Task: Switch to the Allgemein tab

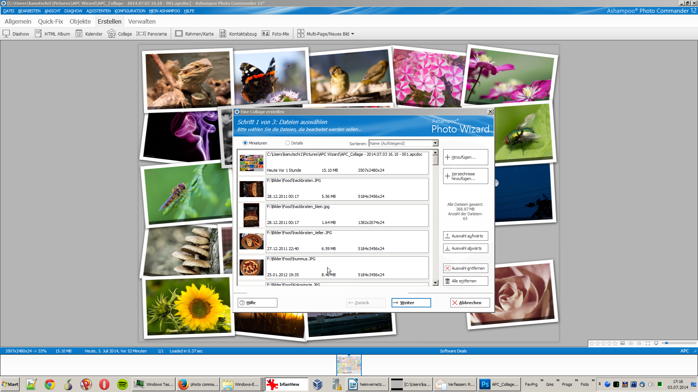Action: [x=18, y=21]
